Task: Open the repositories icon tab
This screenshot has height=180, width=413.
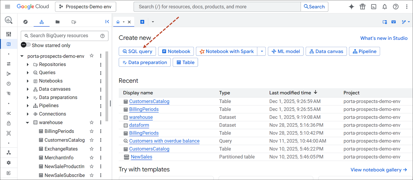Action: click(74, 22)
